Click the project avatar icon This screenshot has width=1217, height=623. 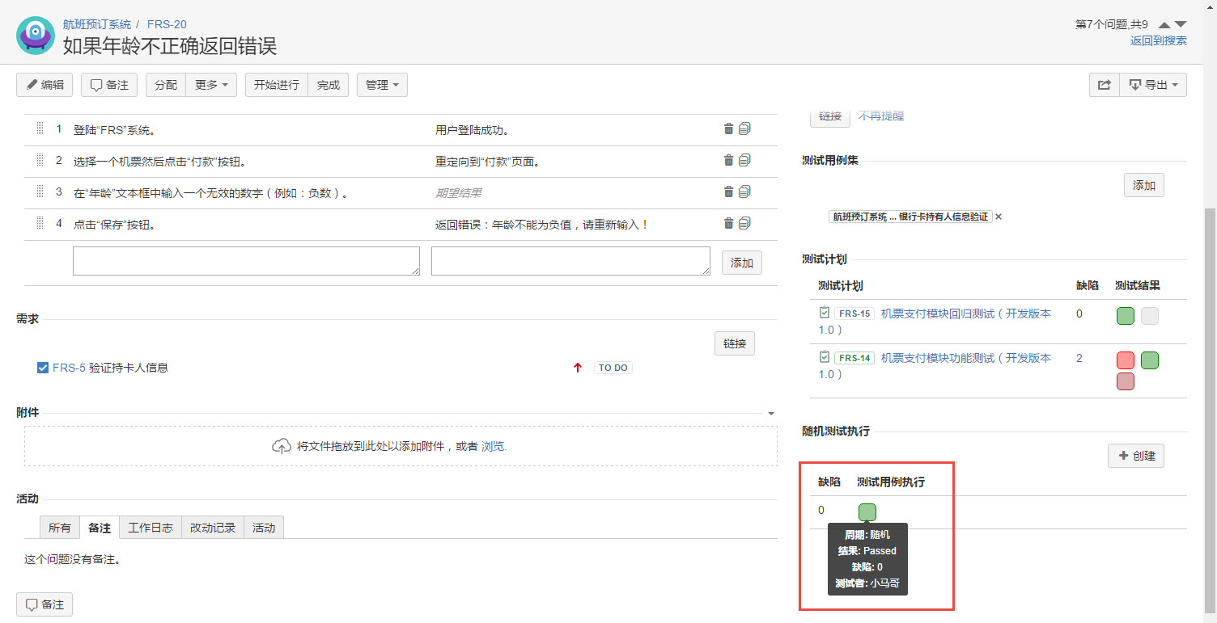coord(36,36)
